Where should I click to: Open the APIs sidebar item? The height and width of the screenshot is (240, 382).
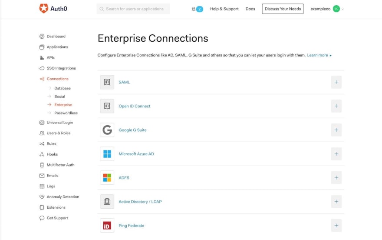coord(51,57)
